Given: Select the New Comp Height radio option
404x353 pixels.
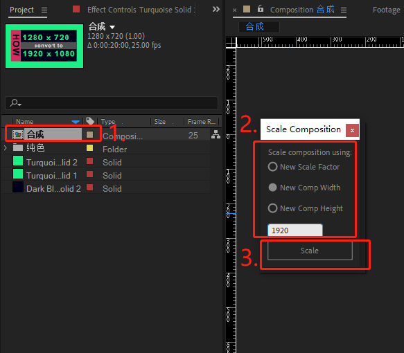Looking at the screenshot, I should pos(272,208).
